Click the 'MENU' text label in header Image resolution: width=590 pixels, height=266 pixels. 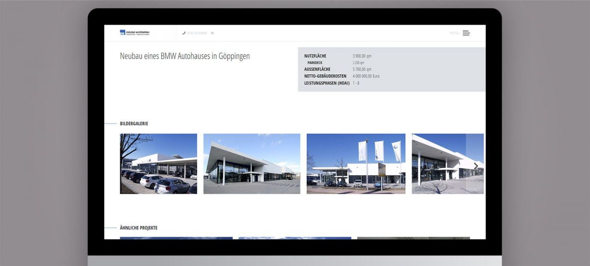(455, 33)
